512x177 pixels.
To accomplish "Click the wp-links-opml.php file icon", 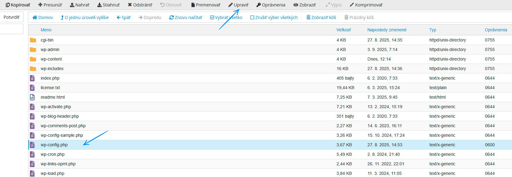I will (32, 164).
